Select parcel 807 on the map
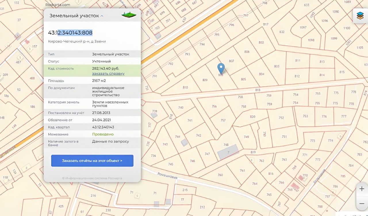 [231, 61]
